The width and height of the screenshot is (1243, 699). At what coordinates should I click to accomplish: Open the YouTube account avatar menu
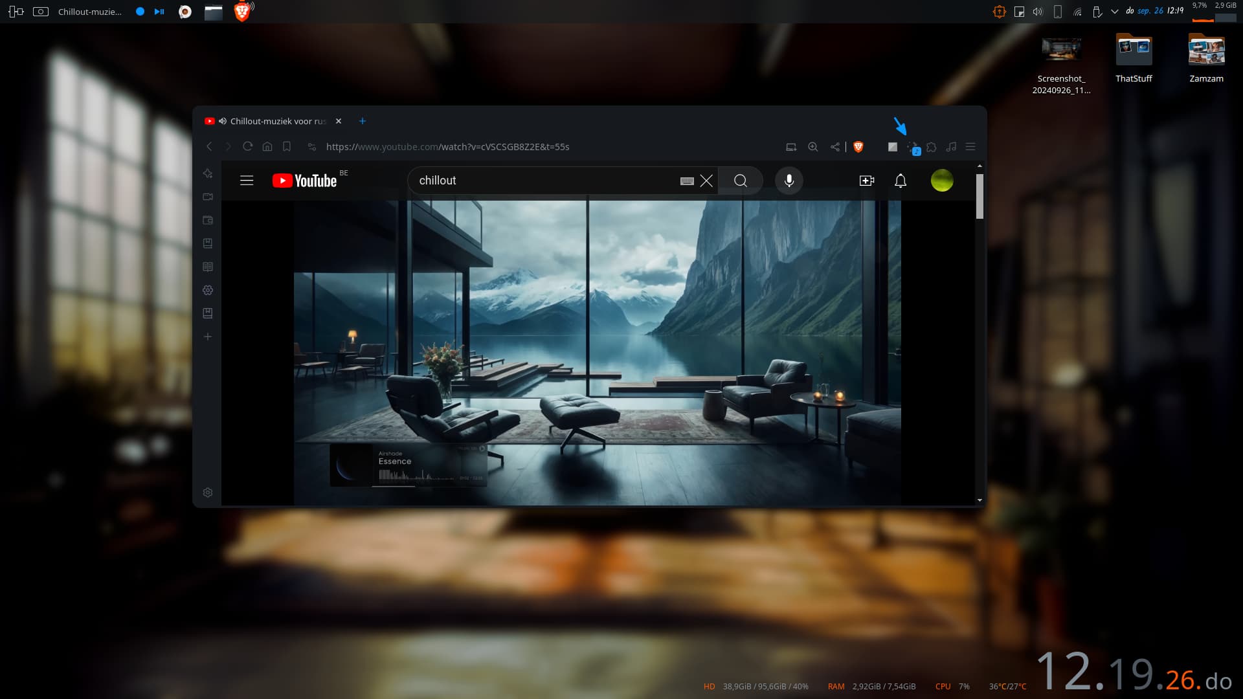[942, 181]
